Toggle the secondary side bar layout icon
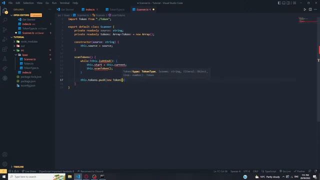The width and height of the screenshot is (320, 180). click(x=288, y=3)
